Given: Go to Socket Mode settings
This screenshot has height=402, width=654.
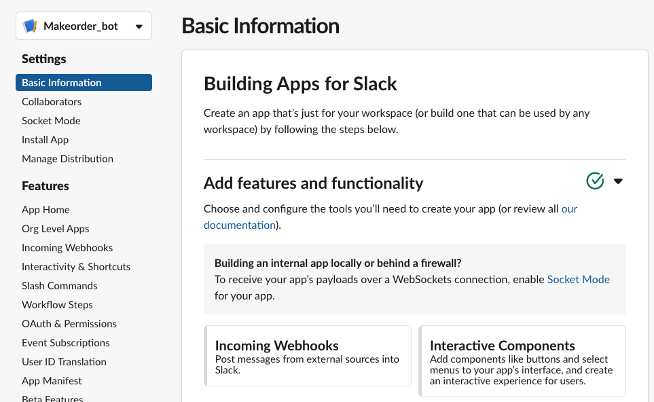Looking at the screenshot, I should coord(51,121).
